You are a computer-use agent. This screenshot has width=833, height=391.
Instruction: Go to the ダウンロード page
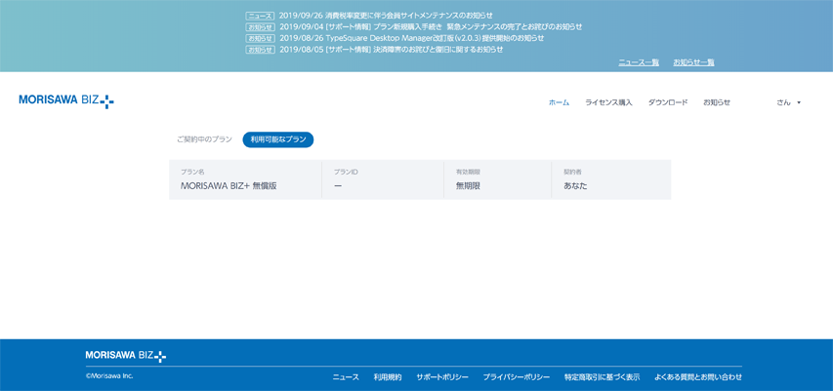(668, 102)
